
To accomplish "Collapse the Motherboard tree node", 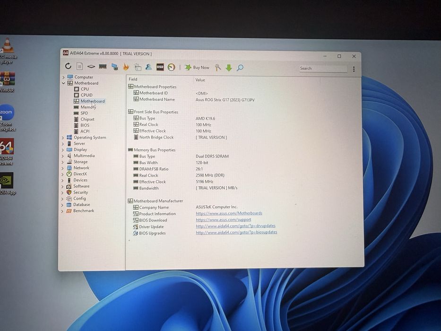I will (63, 83).
